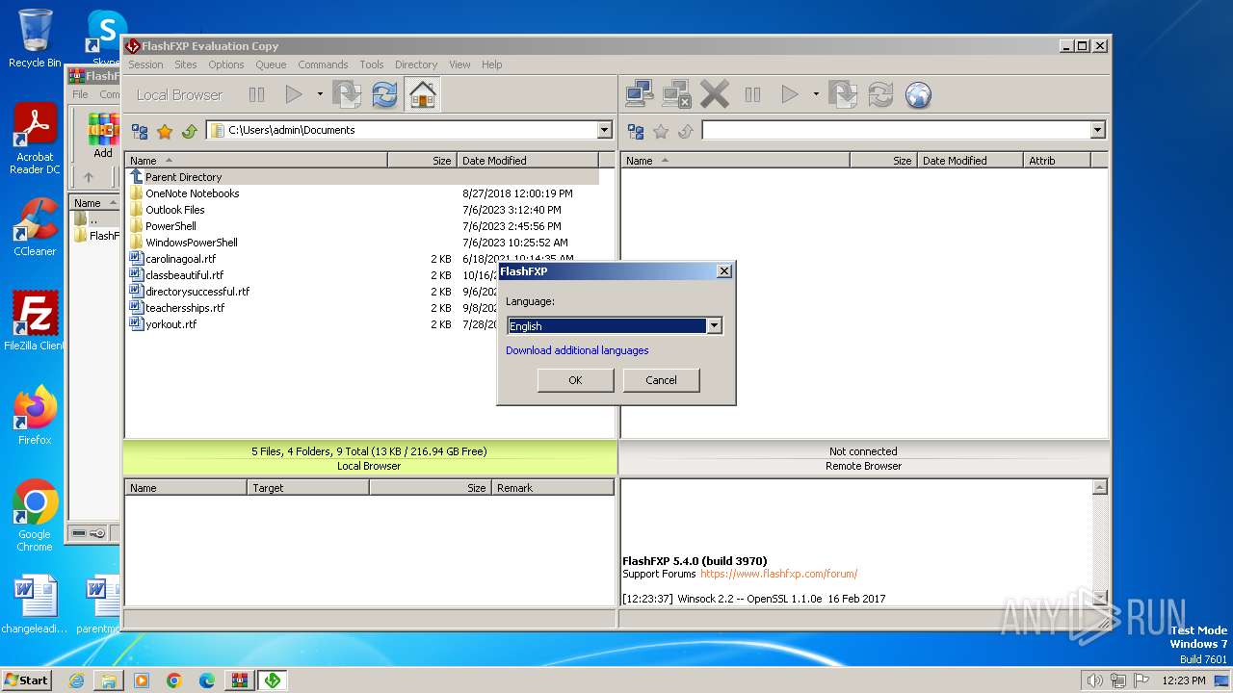The image size is (1233, 693).
Task: Click OK in the language dialog
Action: (x=575, y=380)
